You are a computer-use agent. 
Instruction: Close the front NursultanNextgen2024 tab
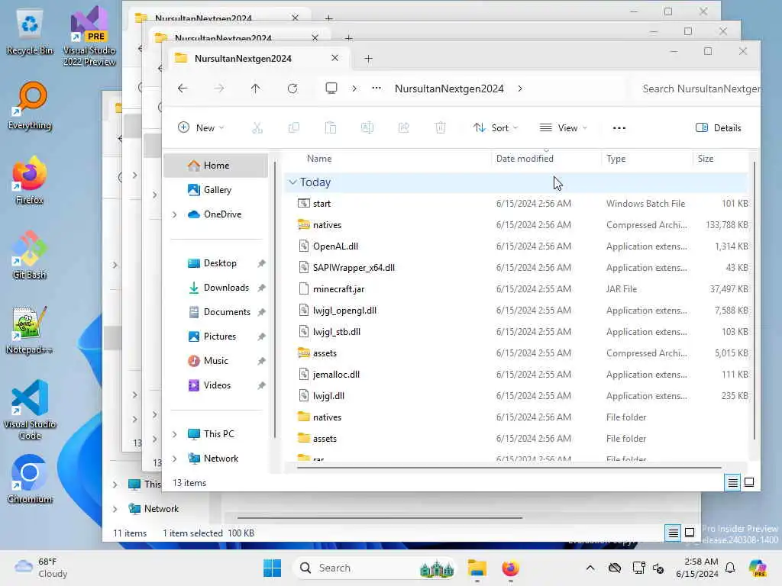[x=334, y=58]
